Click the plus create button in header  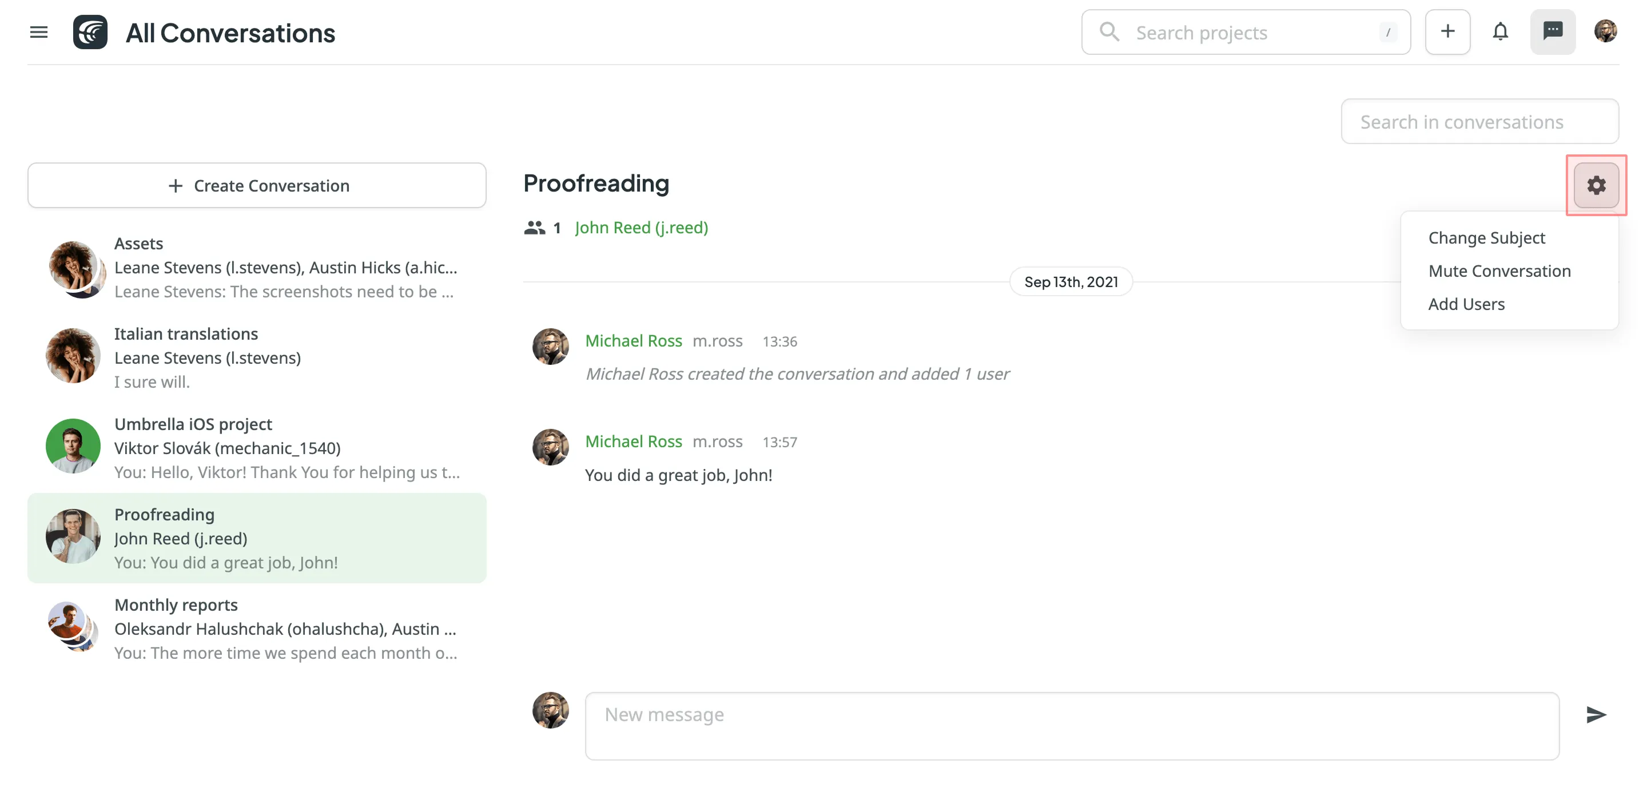(x=1447, y=32)
